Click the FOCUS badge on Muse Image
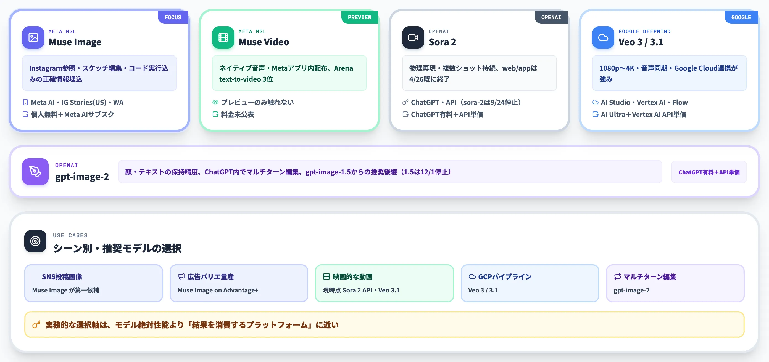This screenshot has height=362, width=769. [x=173, y=17]
